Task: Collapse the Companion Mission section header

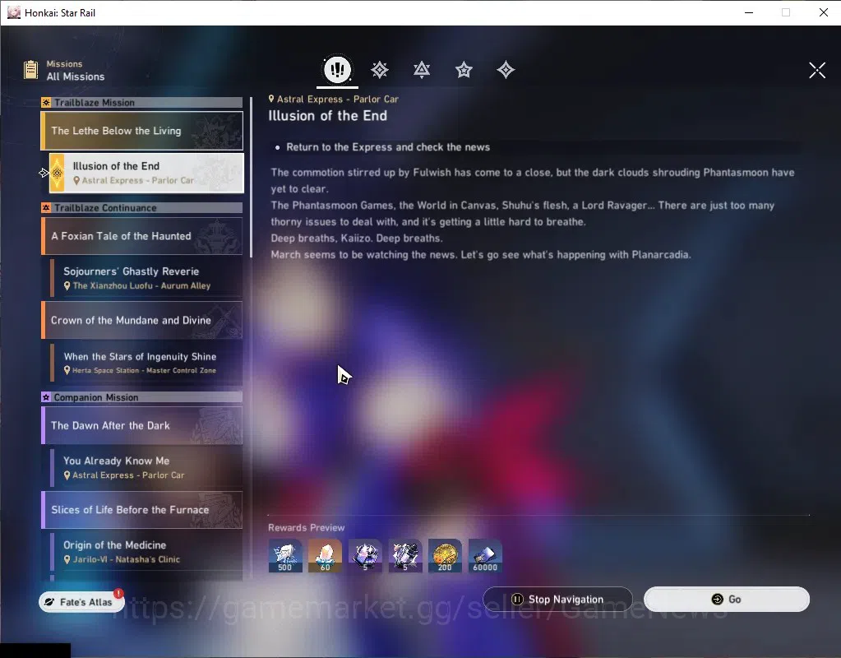Action: pos(142,397)
